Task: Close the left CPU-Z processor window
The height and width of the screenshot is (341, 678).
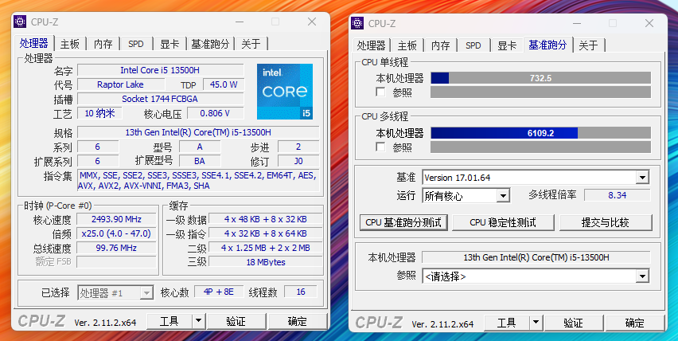Action: pos(312,22)
